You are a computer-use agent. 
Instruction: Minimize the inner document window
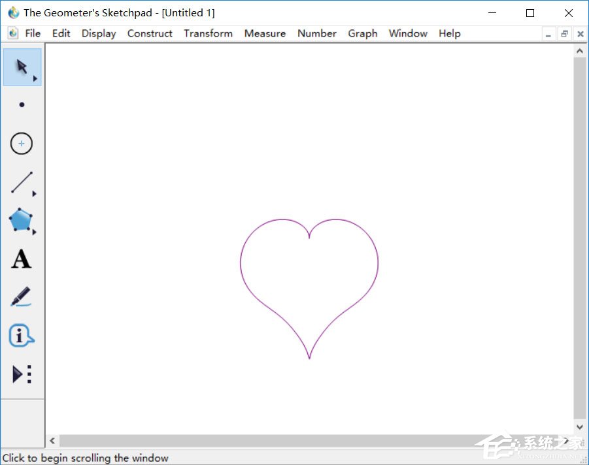549,33
